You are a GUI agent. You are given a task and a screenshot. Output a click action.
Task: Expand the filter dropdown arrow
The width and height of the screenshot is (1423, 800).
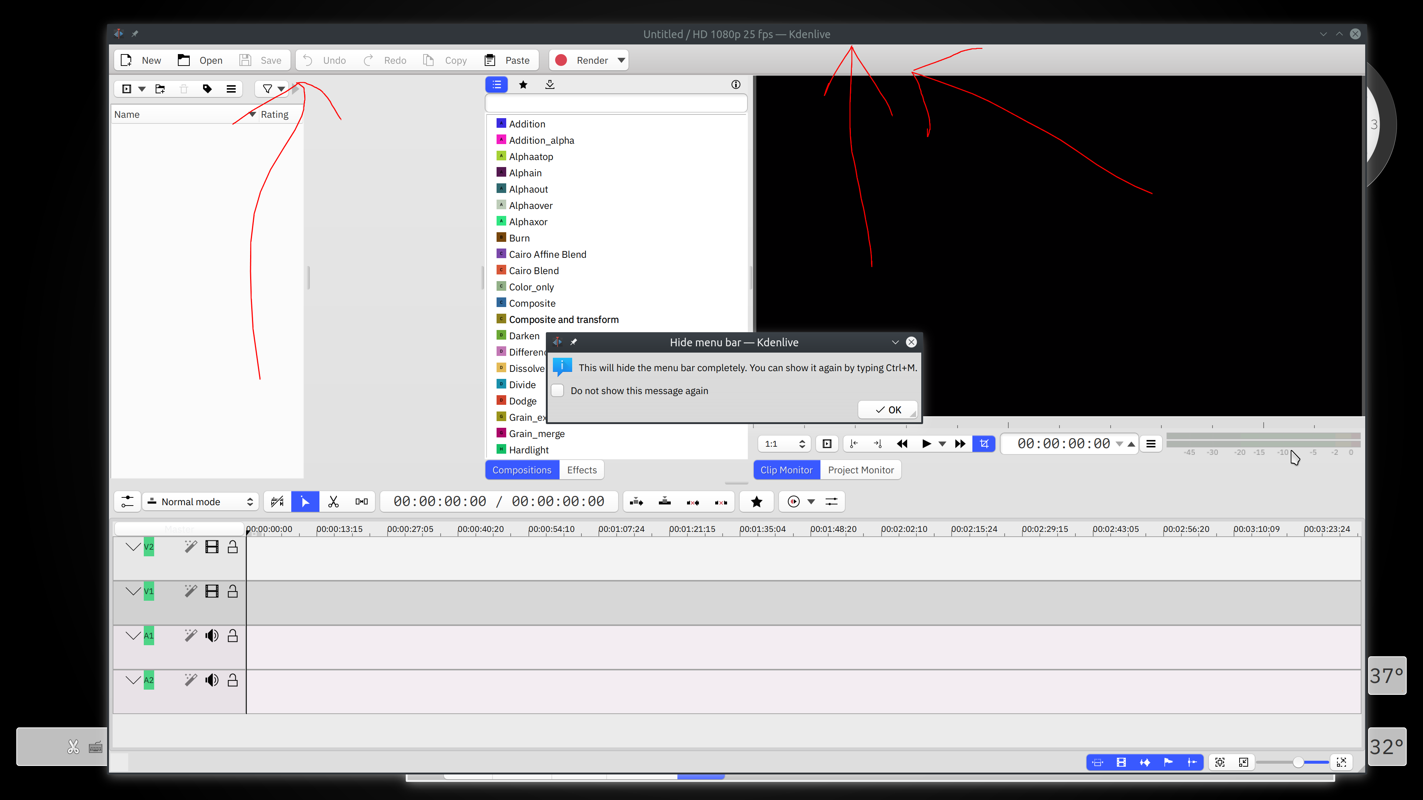281,89
